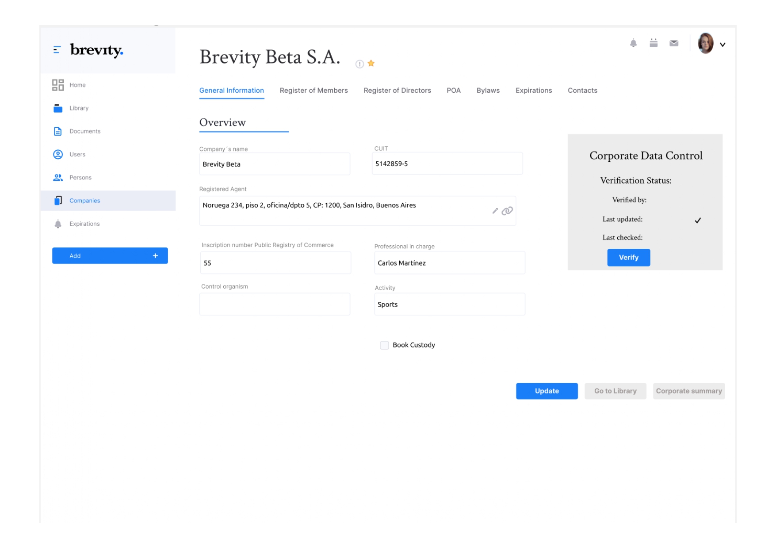Open Corporate summary
Viewport: 776px width, 548px height.
click(688, 391)
